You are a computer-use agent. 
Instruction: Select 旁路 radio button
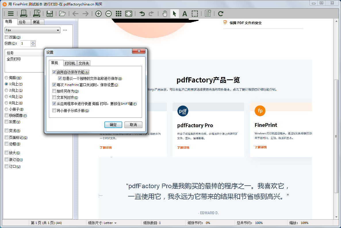(6, 78)
